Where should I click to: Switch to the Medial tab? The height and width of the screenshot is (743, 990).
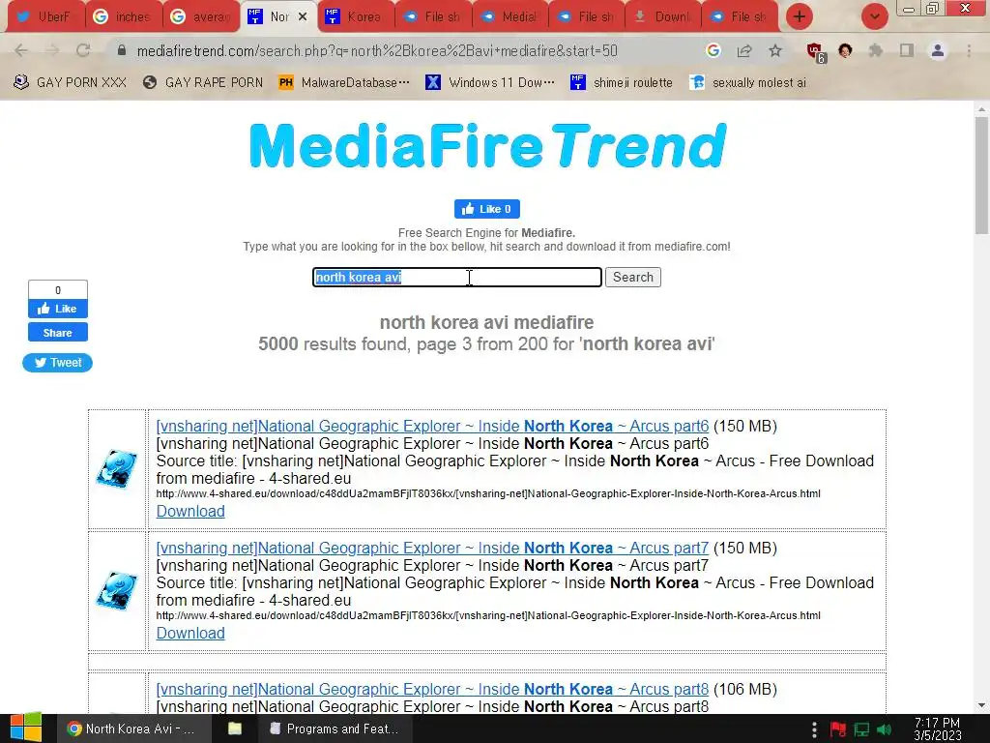point(510,17)
